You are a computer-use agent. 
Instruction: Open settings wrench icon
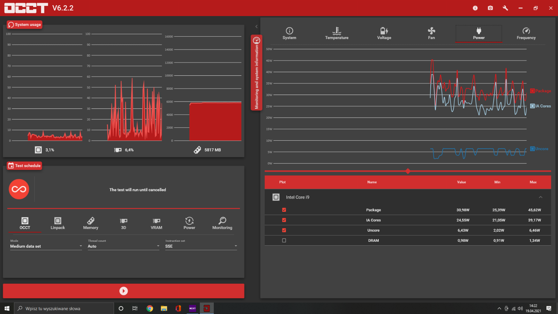point(505,8)
